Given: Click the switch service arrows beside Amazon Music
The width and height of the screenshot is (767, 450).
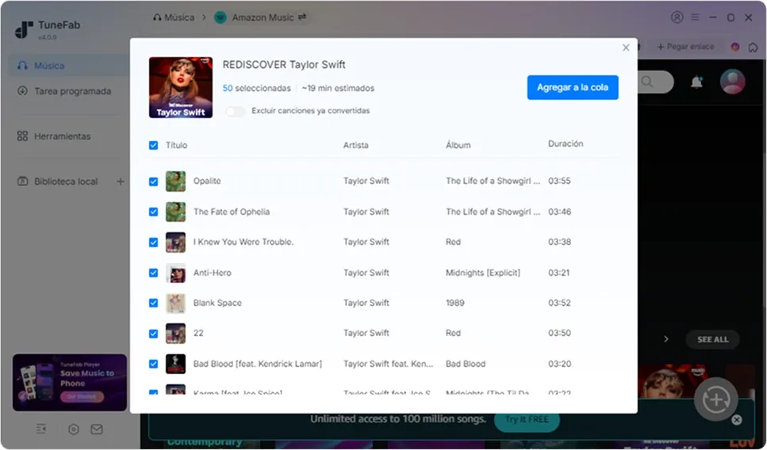Looking at the screenshot, I should point(302,17).
